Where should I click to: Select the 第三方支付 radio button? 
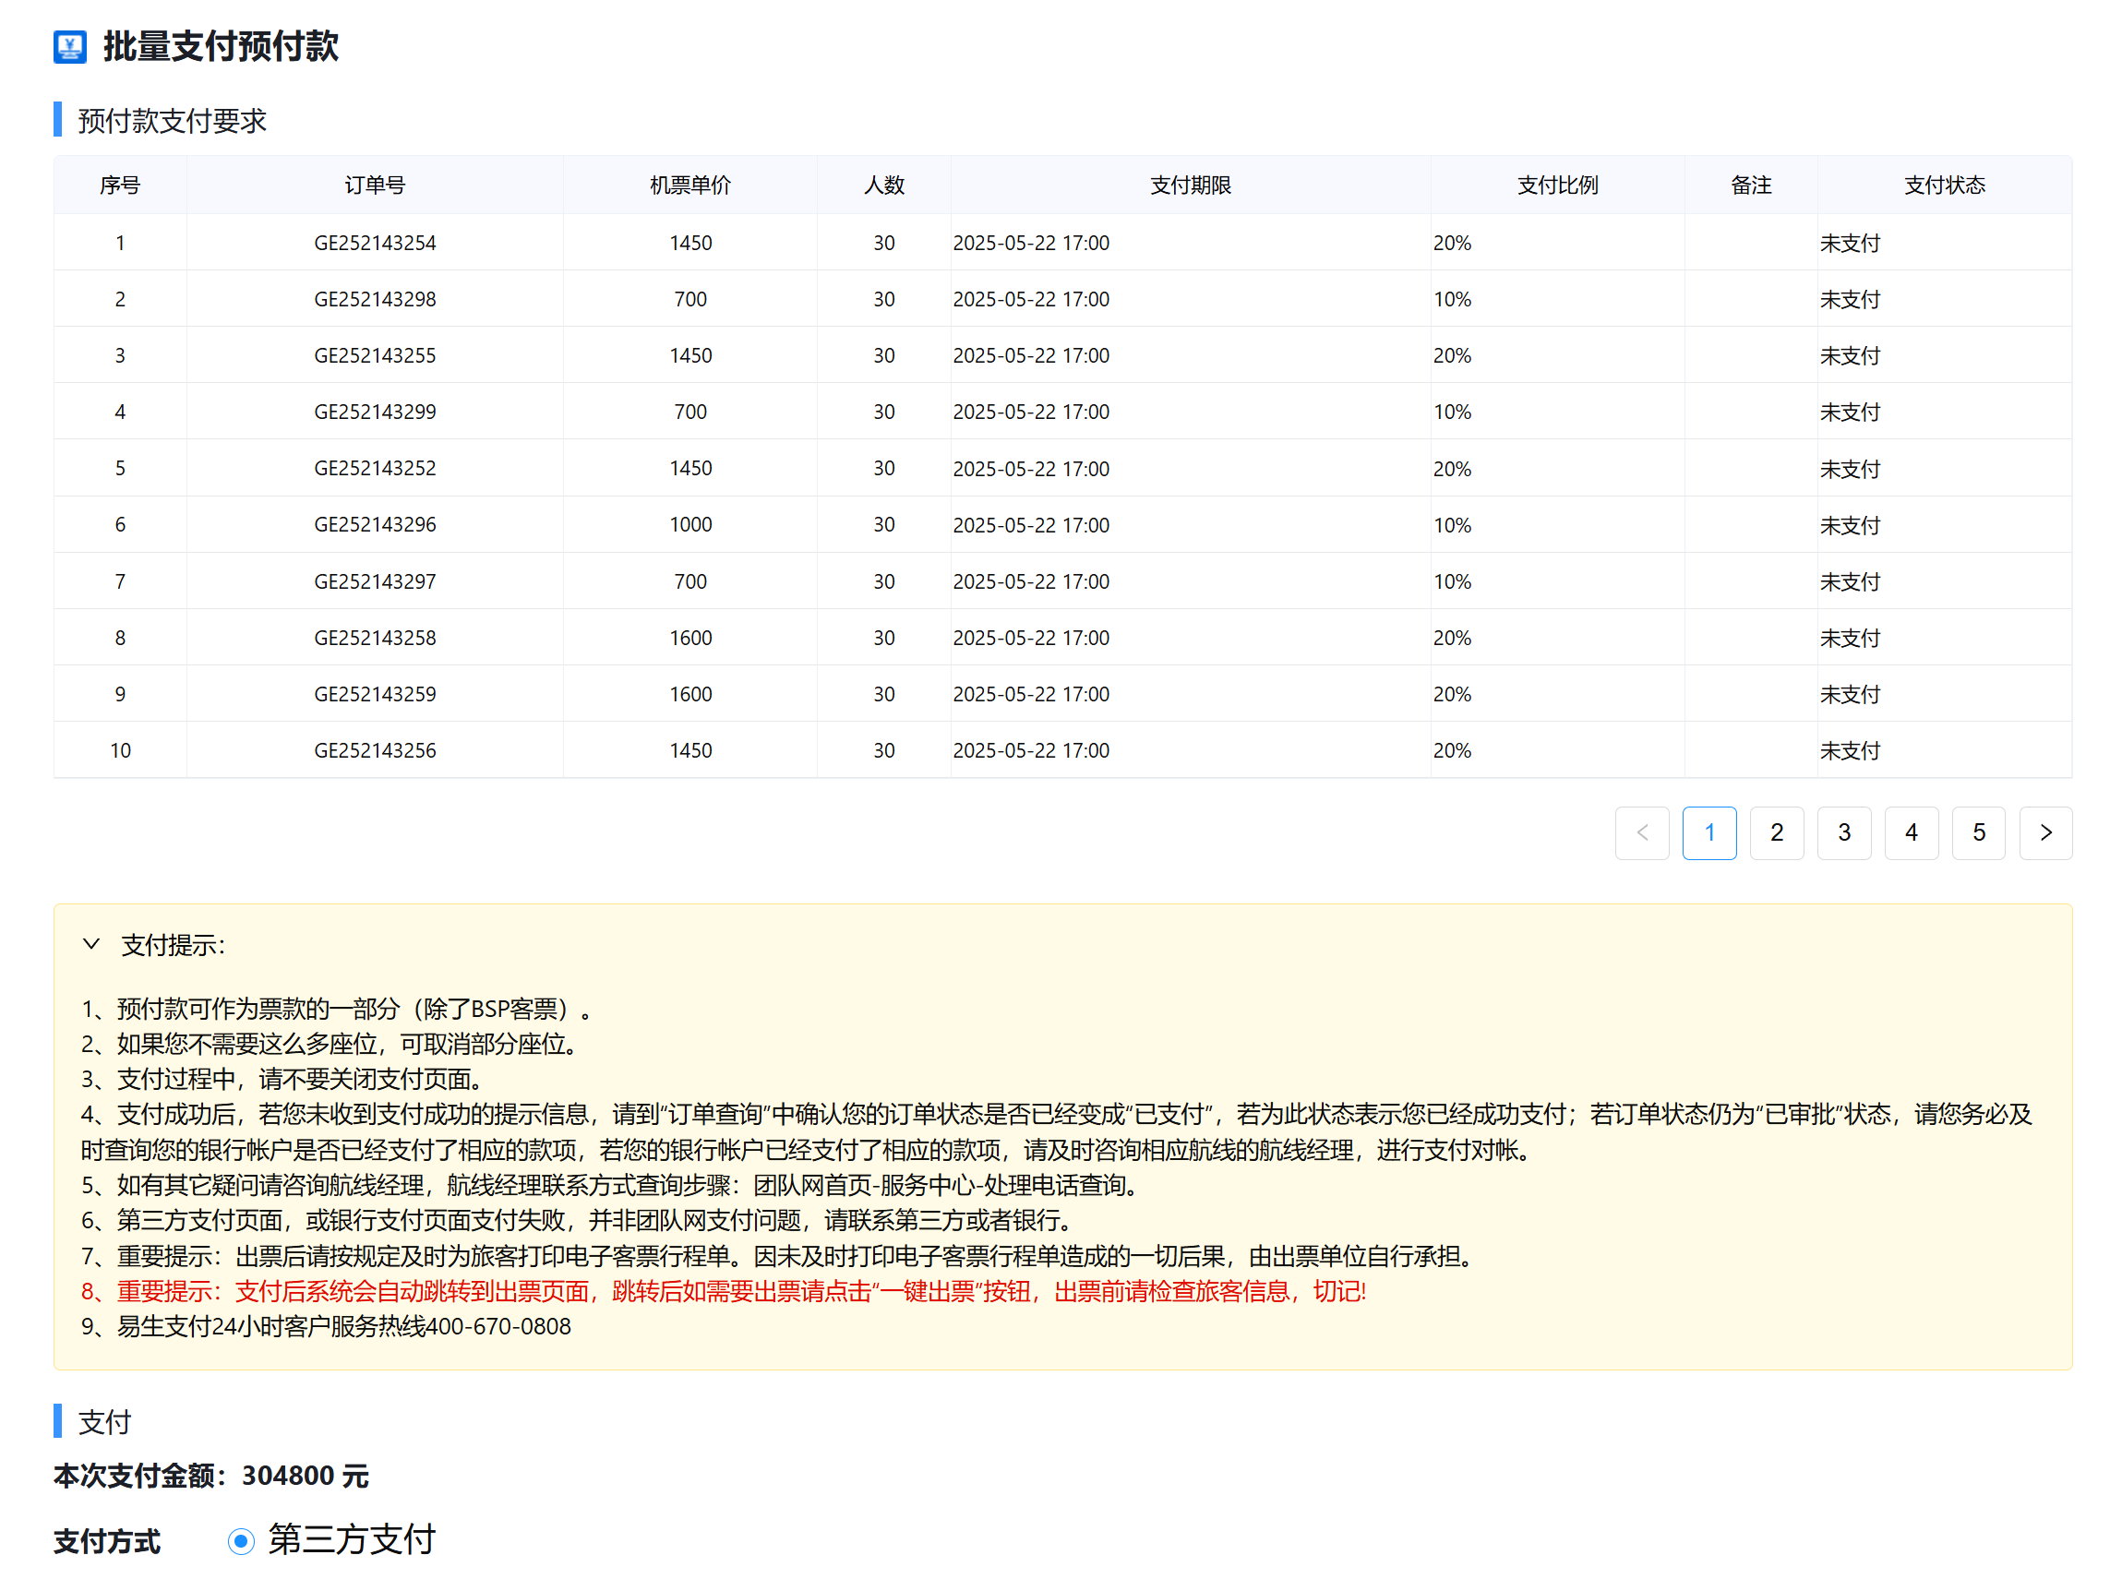coord(241,1541)
